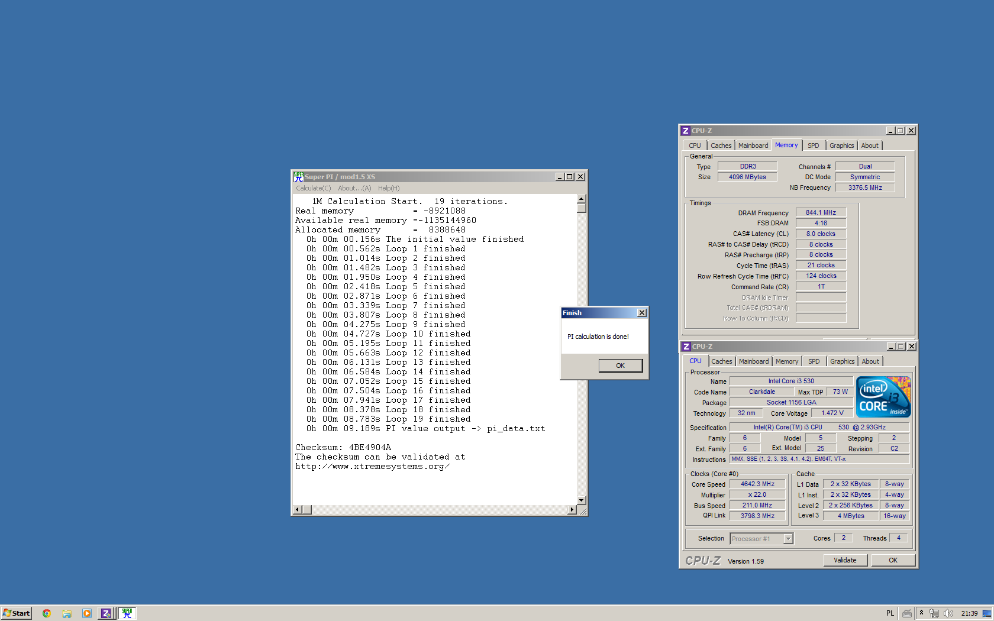Click the http://www.xtremesystems.org/ text

[x=373, y=467]
